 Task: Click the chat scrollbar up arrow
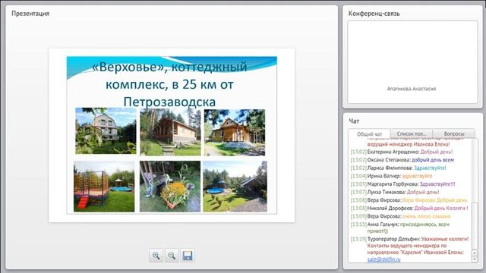[475, 253]
